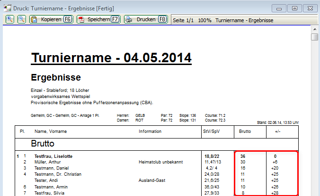Click the 'Turniername - 04.05.2014' heading
This screenshot has height=196, width=320.
111,58
